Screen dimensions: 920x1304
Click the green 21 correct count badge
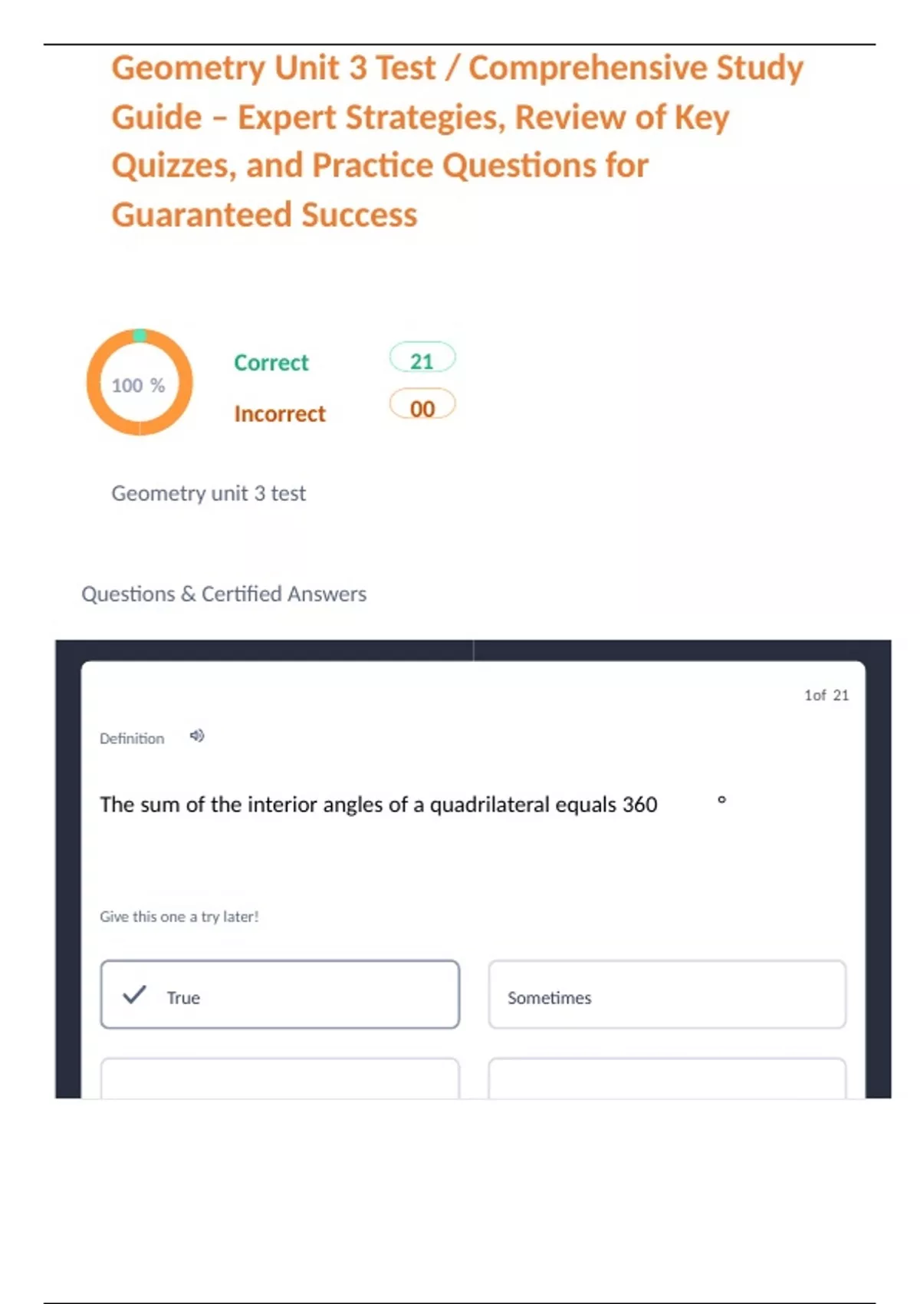pyautogui.click(x=422, y=359)
